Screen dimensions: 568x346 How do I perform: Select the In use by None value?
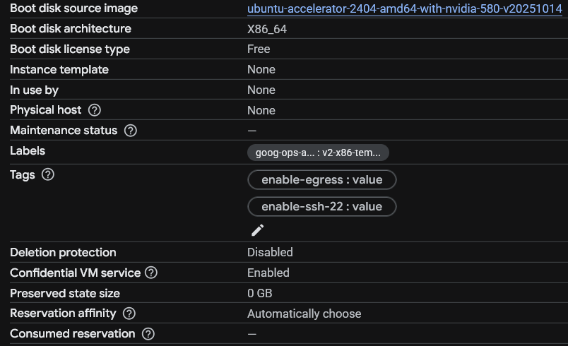(x=261, y=90)
